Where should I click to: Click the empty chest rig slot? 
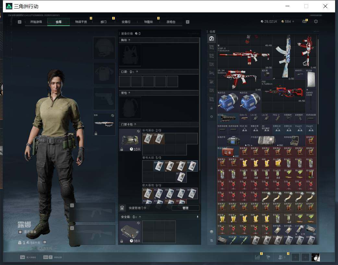130,55
